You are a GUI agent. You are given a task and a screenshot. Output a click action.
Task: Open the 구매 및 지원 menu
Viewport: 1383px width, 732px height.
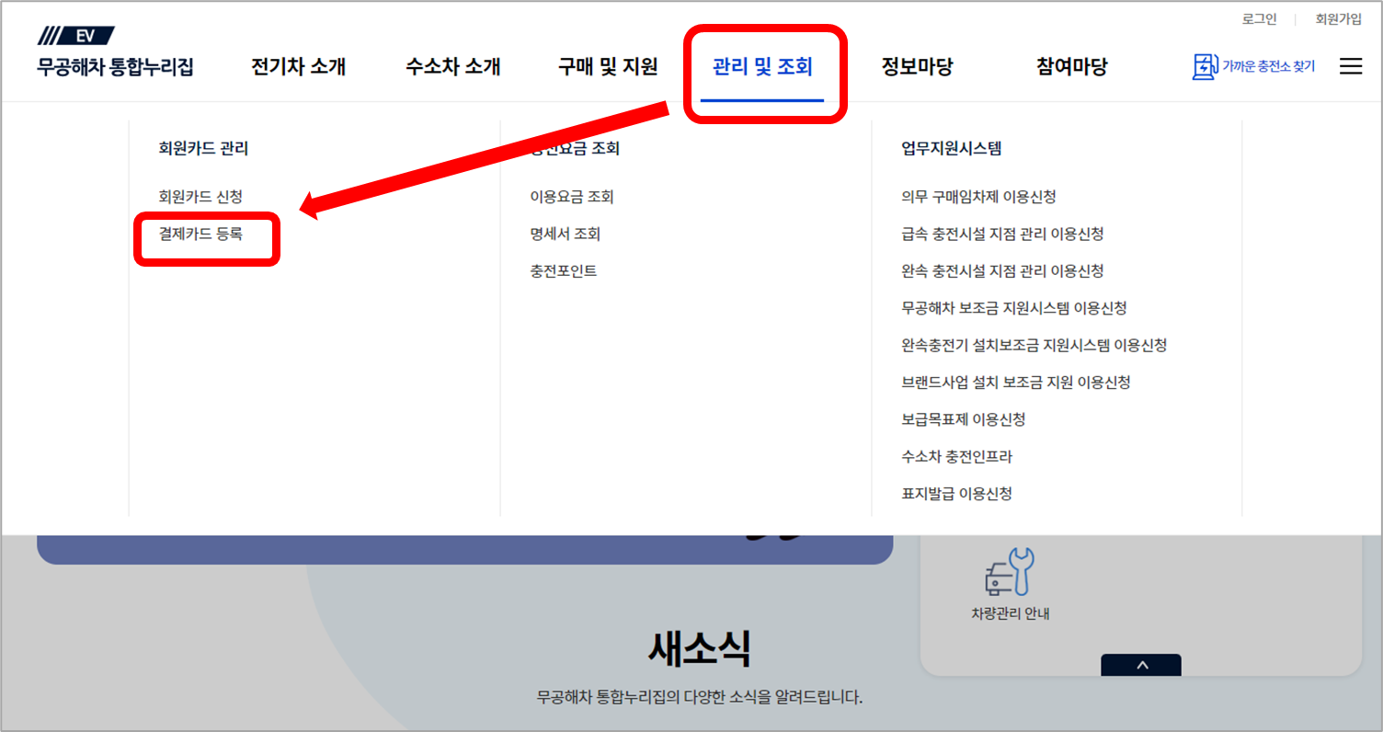click(608, 67)
